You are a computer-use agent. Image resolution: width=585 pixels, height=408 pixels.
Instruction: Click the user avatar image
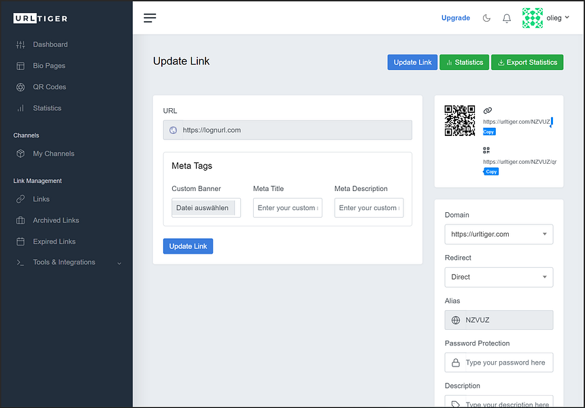click(x=533, y=18)
